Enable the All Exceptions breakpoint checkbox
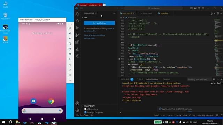Screen dimensions: 223x125 pyautogui.click(x=85, y=109)
